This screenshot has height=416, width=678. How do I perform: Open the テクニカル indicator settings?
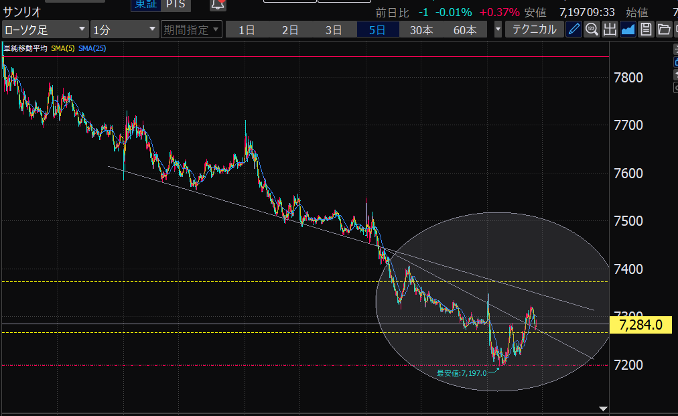click(534, 29)
